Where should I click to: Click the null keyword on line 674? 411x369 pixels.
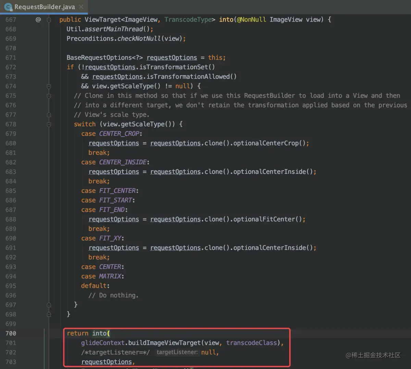point(182,86)
